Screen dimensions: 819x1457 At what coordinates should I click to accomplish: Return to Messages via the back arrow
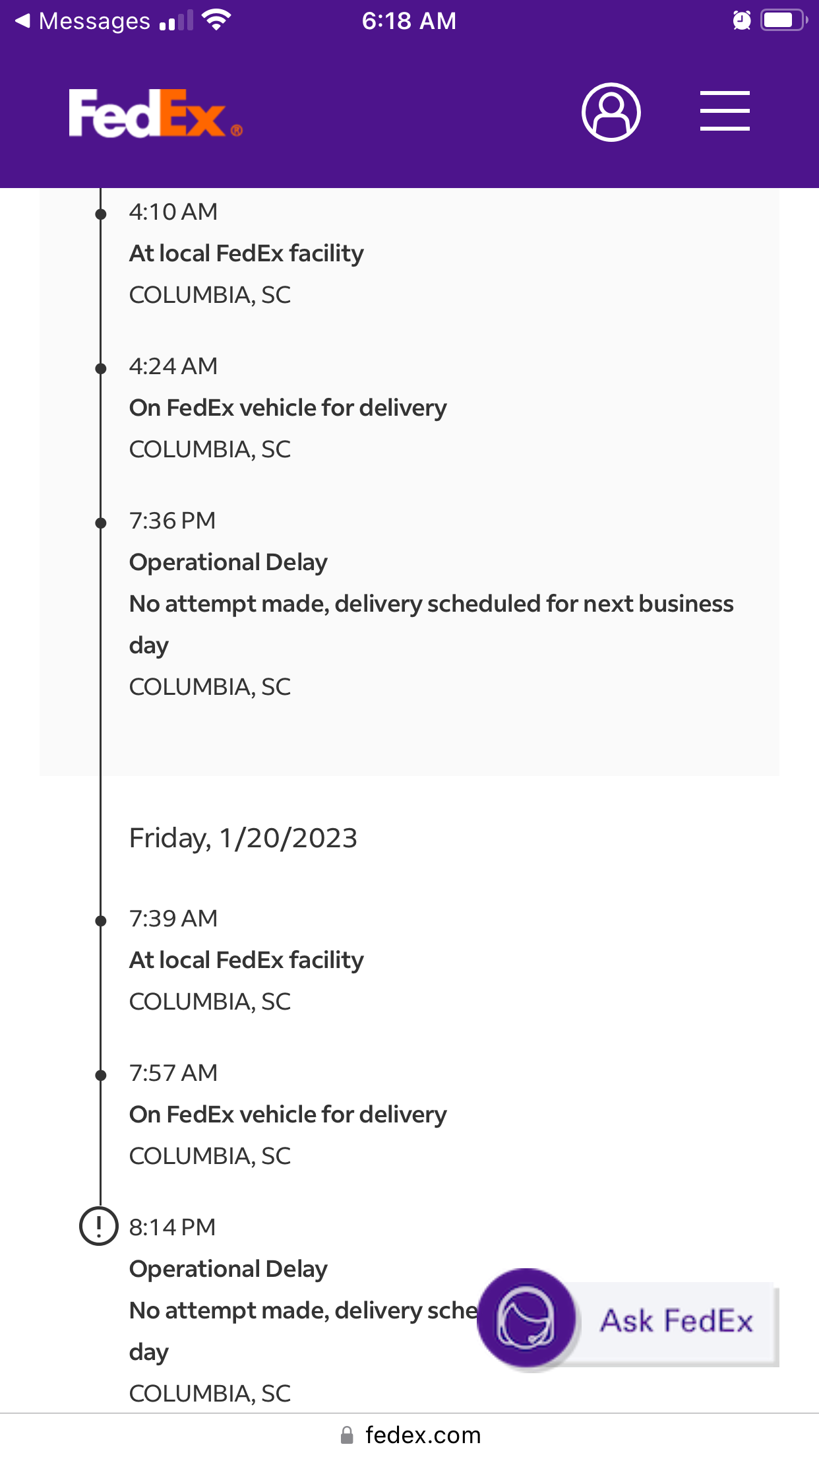tap(22, 20)
